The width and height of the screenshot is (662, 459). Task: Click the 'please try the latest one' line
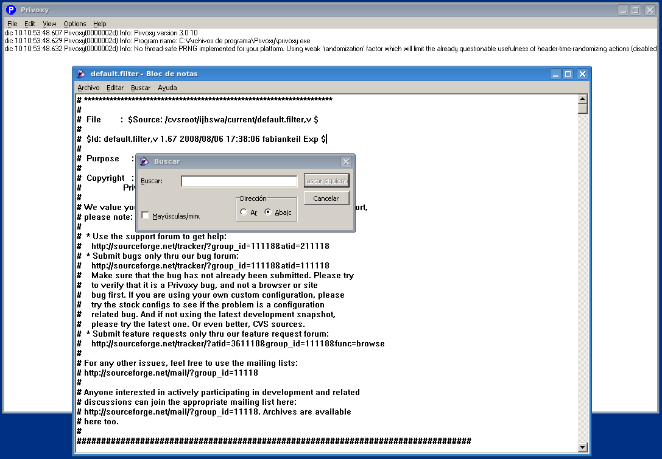[191, 324]
